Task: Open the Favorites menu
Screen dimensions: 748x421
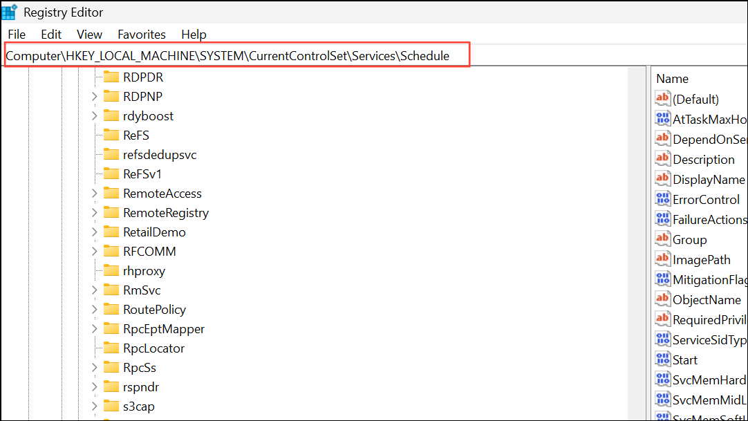Action: click(x=141, y=34)
